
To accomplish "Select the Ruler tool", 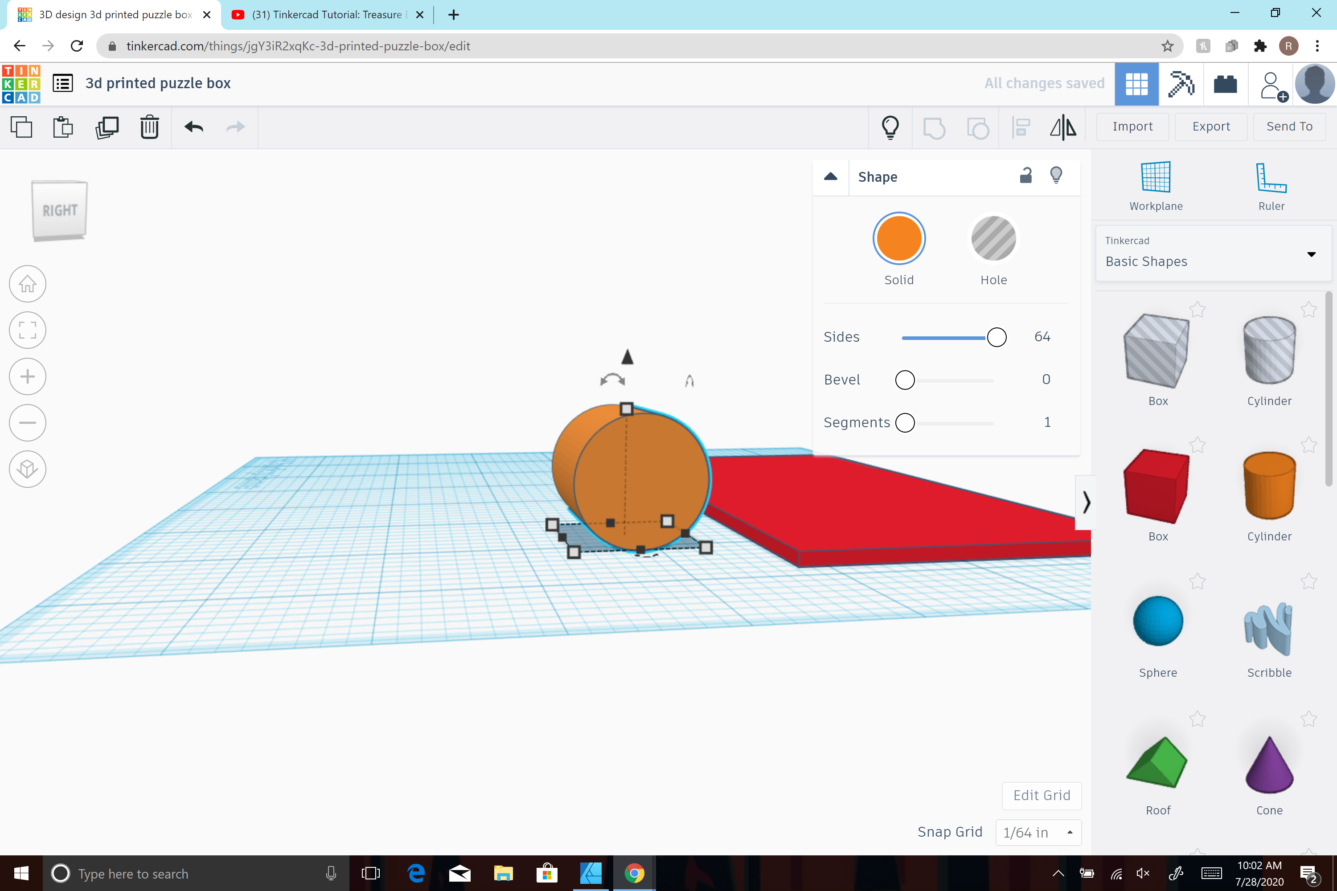I will pyautogui.click(x=1271, y=186).
